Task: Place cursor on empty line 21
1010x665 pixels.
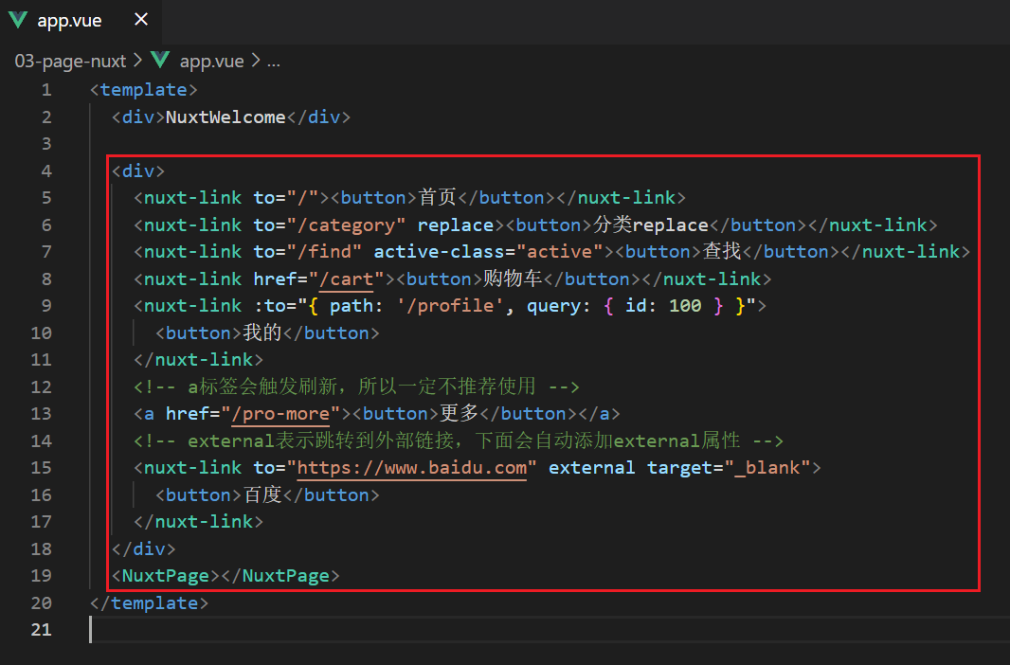Action: click(x=548, y=629)
